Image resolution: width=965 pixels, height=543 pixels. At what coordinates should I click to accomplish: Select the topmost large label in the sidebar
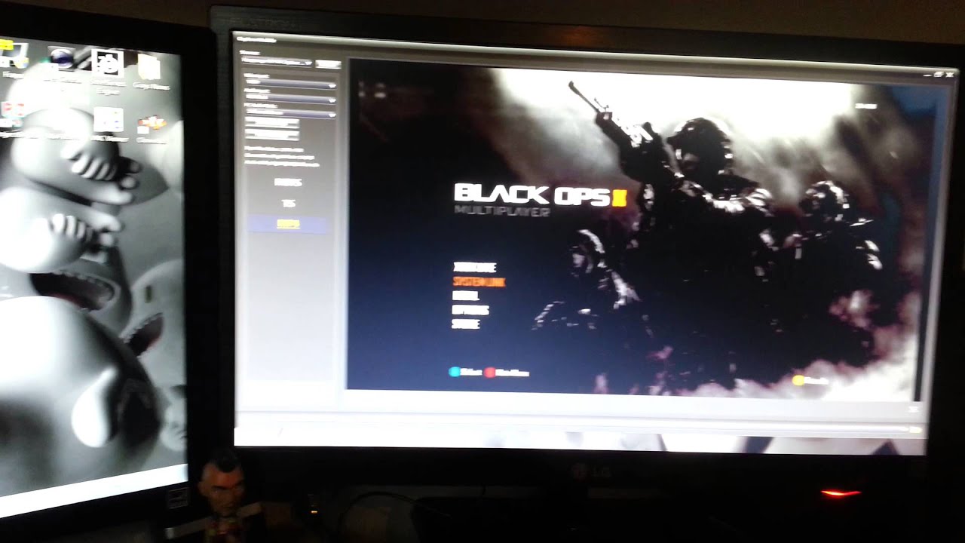click(288, 183)
